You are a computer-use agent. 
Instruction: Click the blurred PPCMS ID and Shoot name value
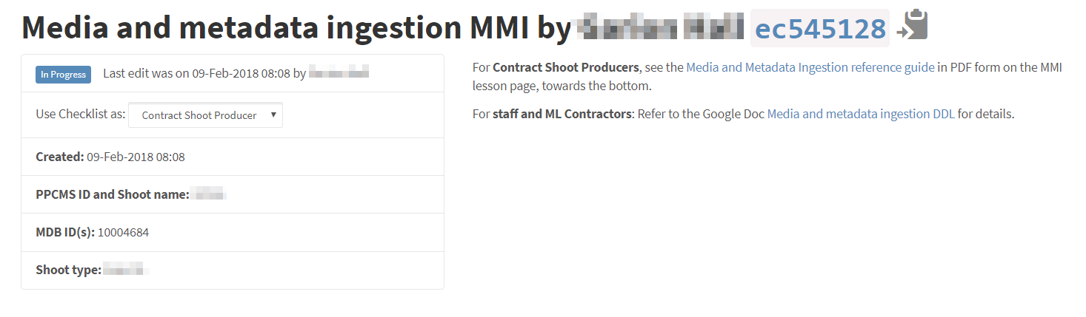pos(208,195)
